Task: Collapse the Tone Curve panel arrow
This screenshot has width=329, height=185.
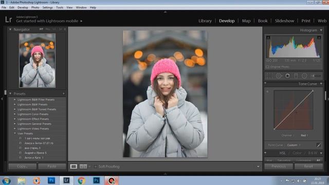Action: tap(321, 84)
